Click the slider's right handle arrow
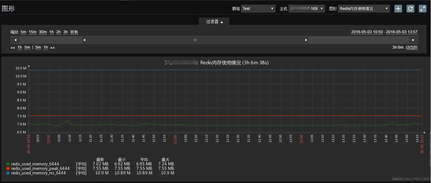Screen dimensions: 431x183 [x=306, y=40]
